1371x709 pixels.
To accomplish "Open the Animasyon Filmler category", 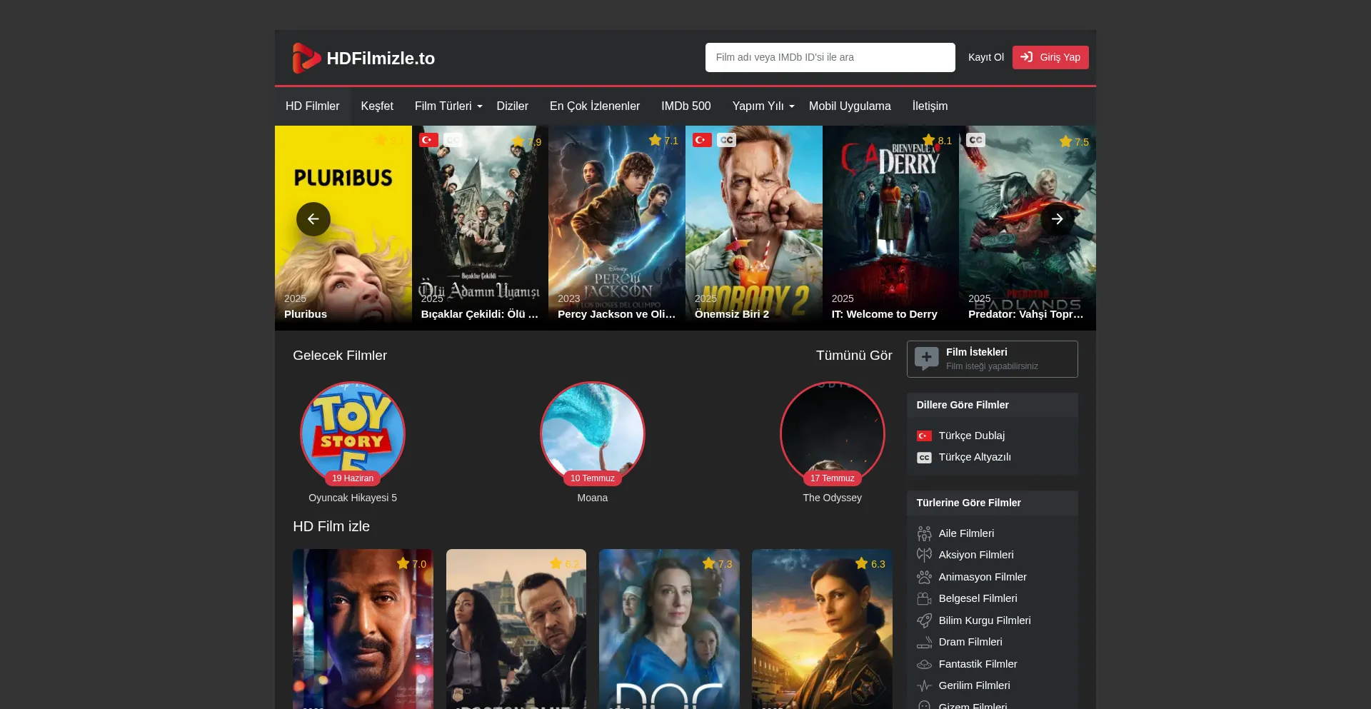I will coord(983,577).
